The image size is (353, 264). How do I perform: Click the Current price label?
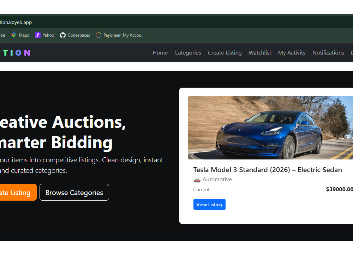201,189
